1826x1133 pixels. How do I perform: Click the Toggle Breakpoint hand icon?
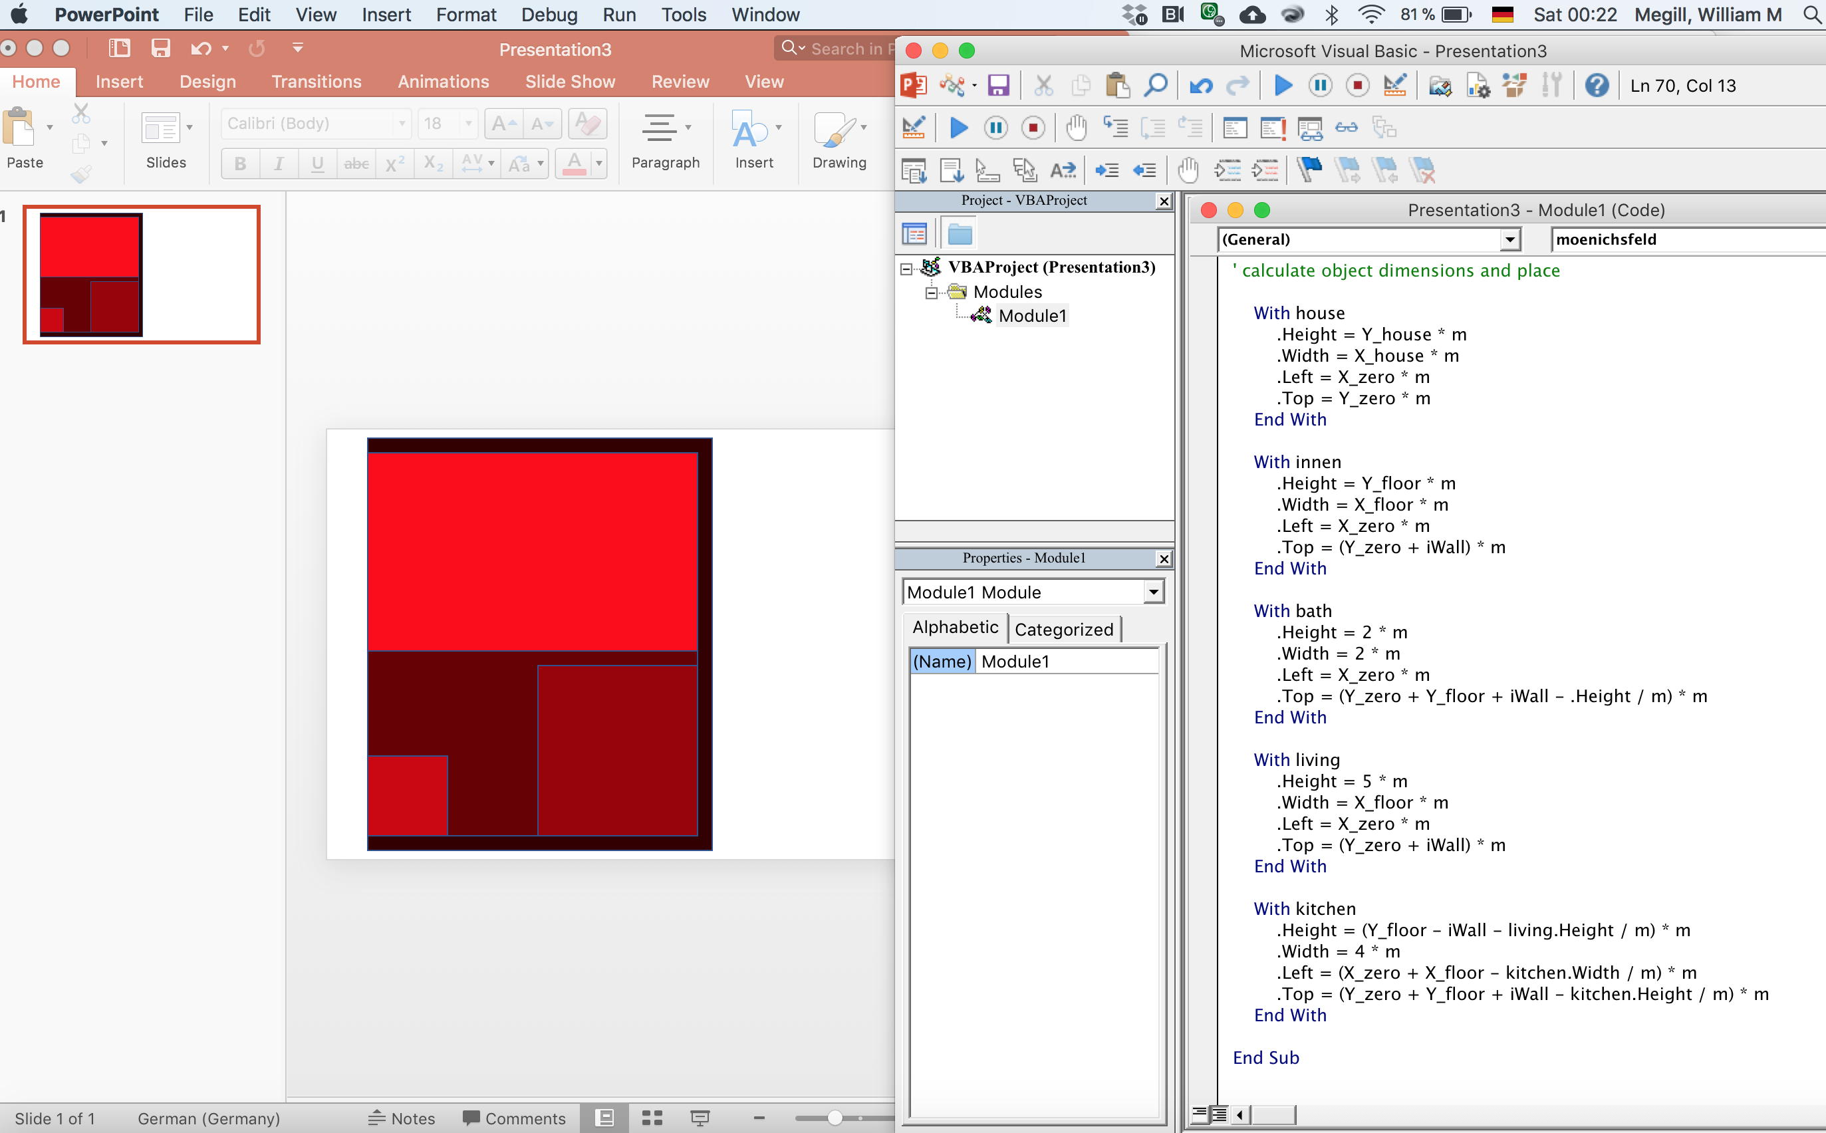point(1076,128)
